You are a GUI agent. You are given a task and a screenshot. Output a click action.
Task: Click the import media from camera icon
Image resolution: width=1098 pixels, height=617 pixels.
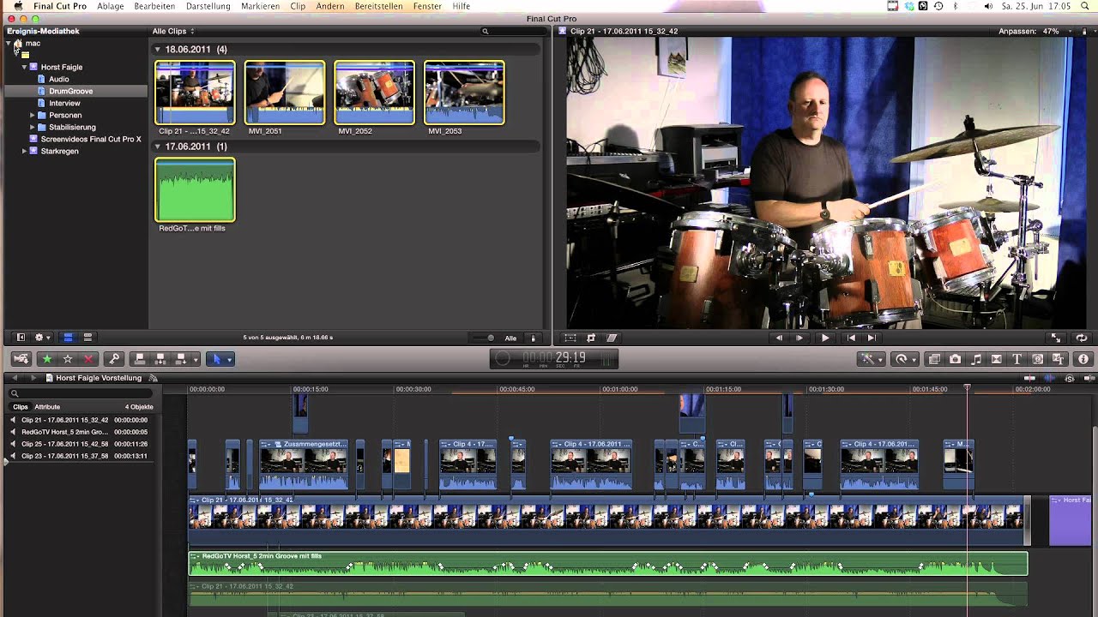click(x=21, y=359)
